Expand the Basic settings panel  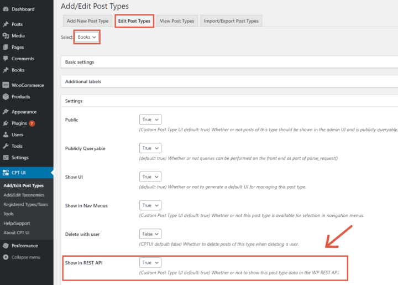pyautogui.click(x=229, y=62)
